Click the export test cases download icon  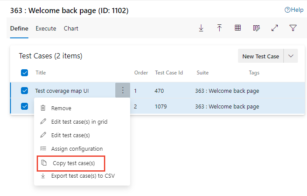click(x=201, y=28)
